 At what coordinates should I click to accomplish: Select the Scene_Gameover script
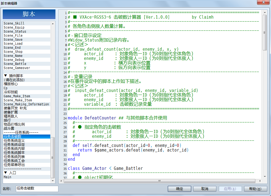[x=27, y=68]
